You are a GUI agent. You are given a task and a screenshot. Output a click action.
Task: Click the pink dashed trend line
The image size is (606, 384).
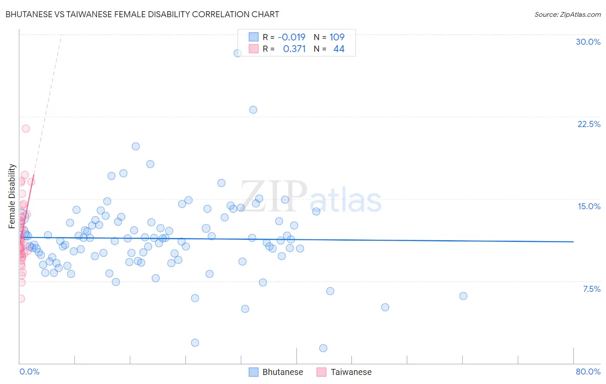47,105
